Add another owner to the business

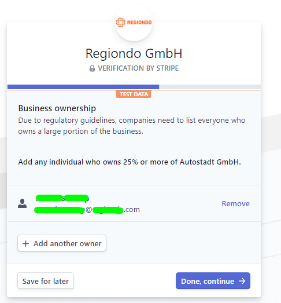click(62, 243)
